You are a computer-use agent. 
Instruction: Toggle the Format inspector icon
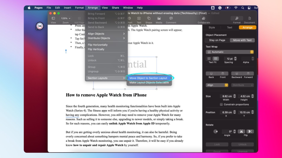(x=237, y=18)
